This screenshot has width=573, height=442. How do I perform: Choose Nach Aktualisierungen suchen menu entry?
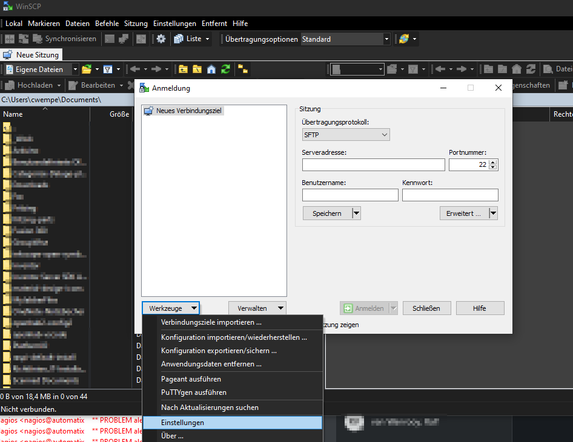(x=233, y=408)
